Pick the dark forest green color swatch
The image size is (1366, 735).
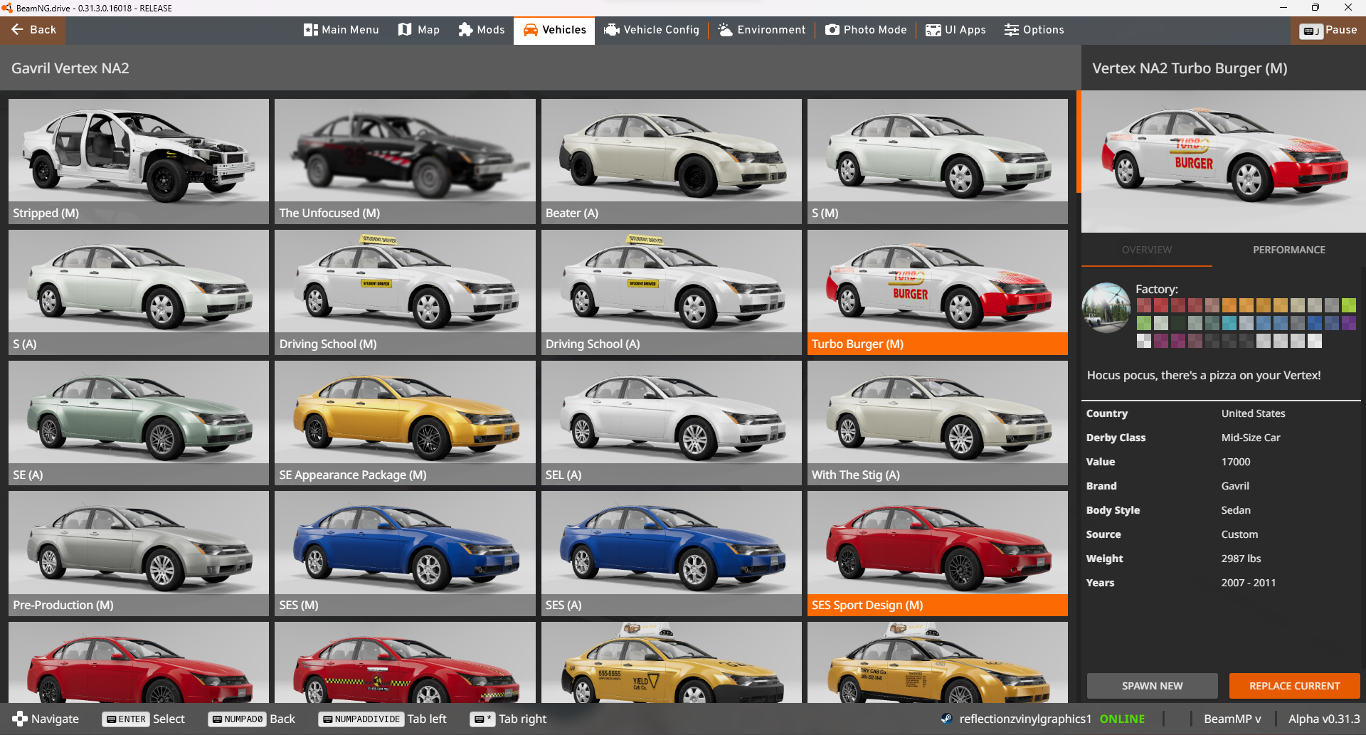click(1178, 323)
